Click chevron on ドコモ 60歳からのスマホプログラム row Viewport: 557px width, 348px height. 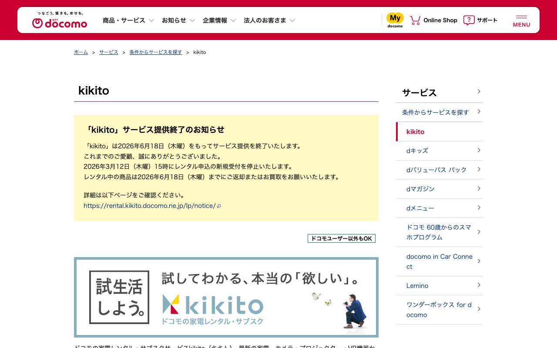click(479, 232)
